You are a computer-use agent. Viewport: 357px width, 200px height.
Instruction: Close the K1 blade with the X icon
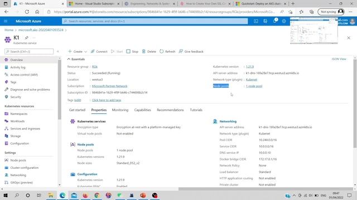click(349, 38)
